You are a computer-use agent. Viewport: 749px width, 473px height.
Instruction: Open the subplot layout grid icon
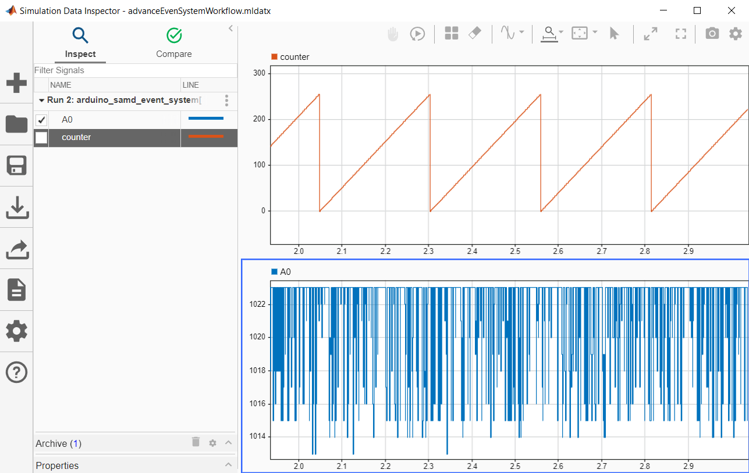click(452, 34)
